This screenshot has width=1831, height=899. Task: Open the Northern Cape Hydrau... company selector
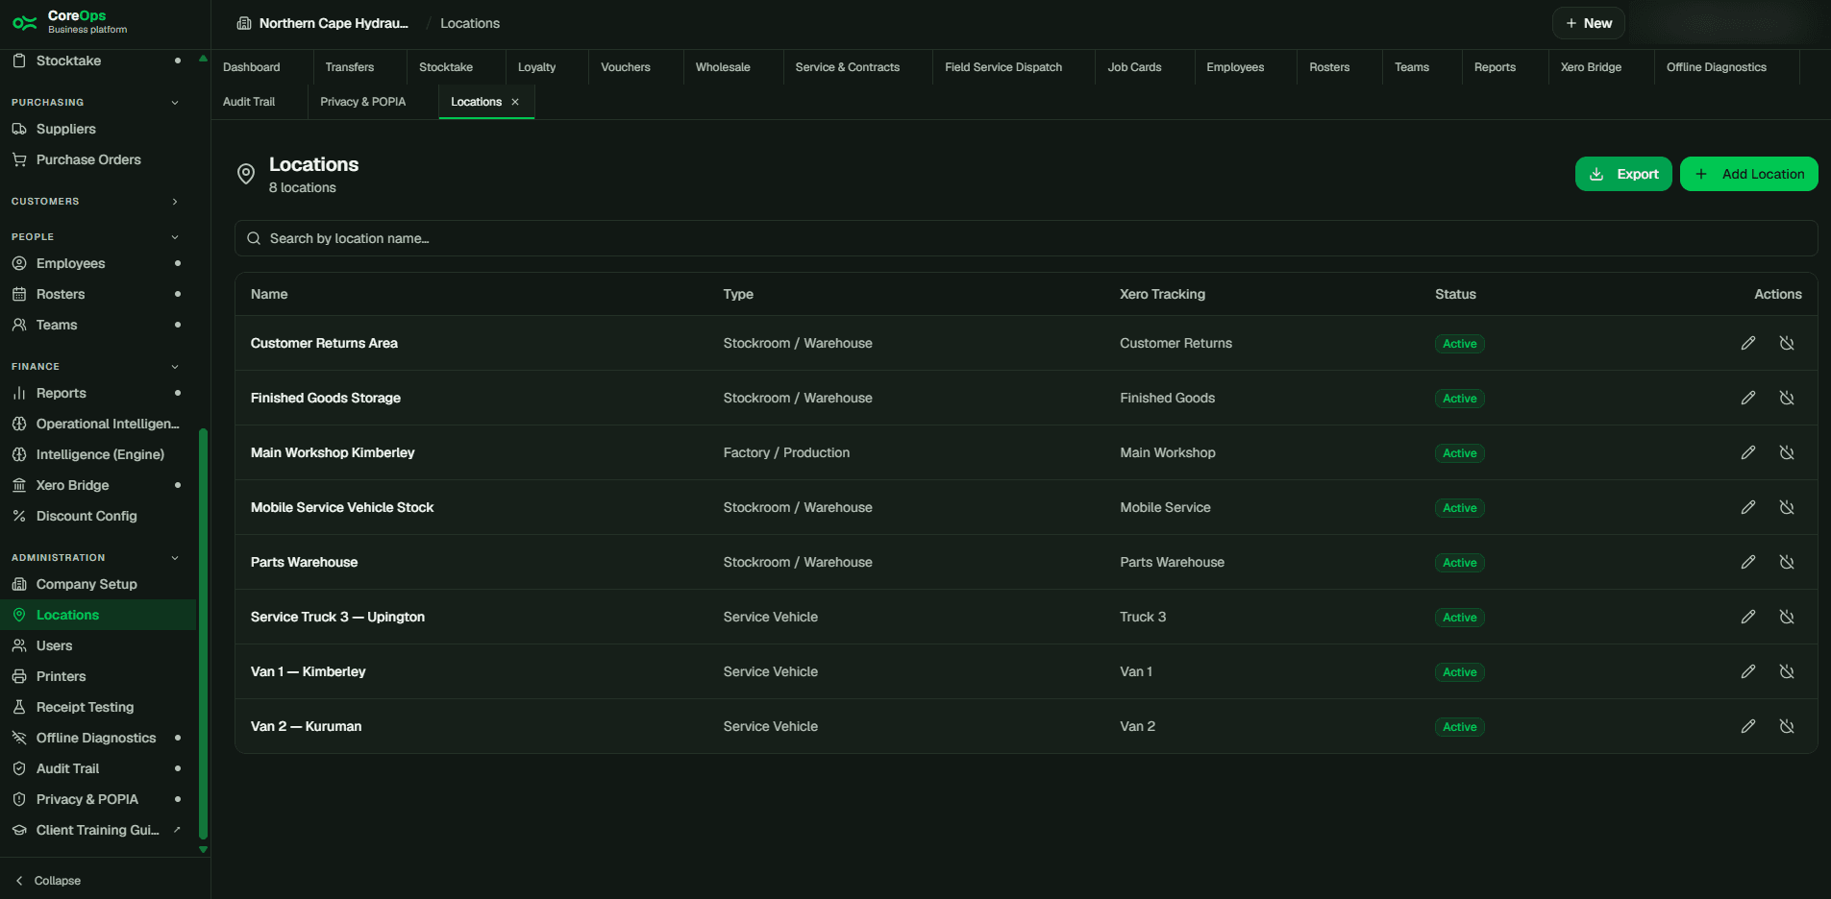pos(323,23)
